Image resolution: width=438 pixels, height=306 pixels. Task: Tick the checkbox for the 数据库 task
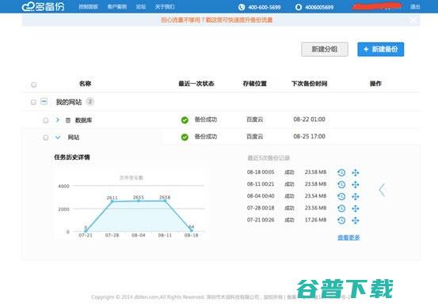46,120
